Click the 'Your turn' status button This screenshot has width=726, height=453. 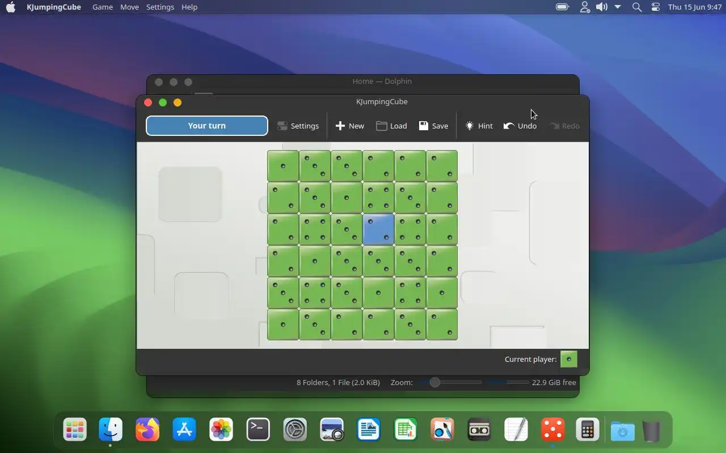coord(207,126)
